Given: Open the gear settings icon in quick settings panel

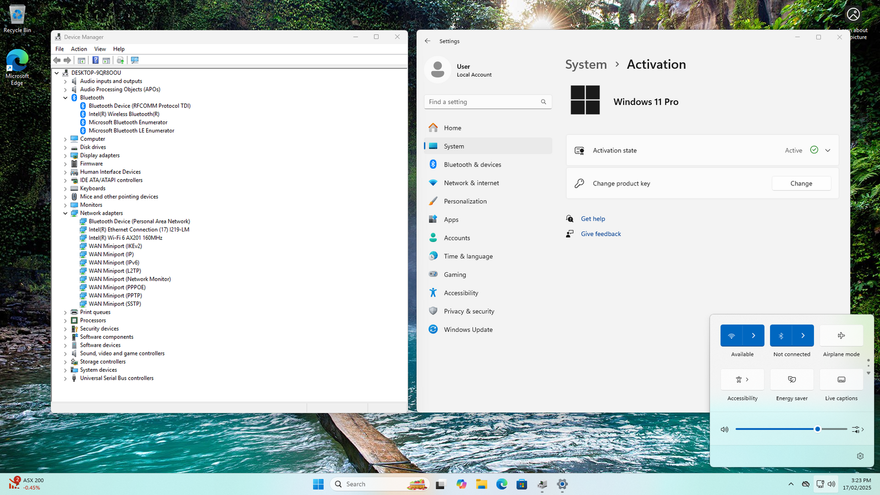Looking at the screenshot, I should (x=860, y=456).
